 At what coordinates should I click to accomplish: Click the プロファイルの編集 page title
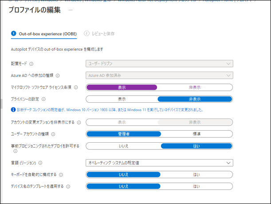point(35,10)
